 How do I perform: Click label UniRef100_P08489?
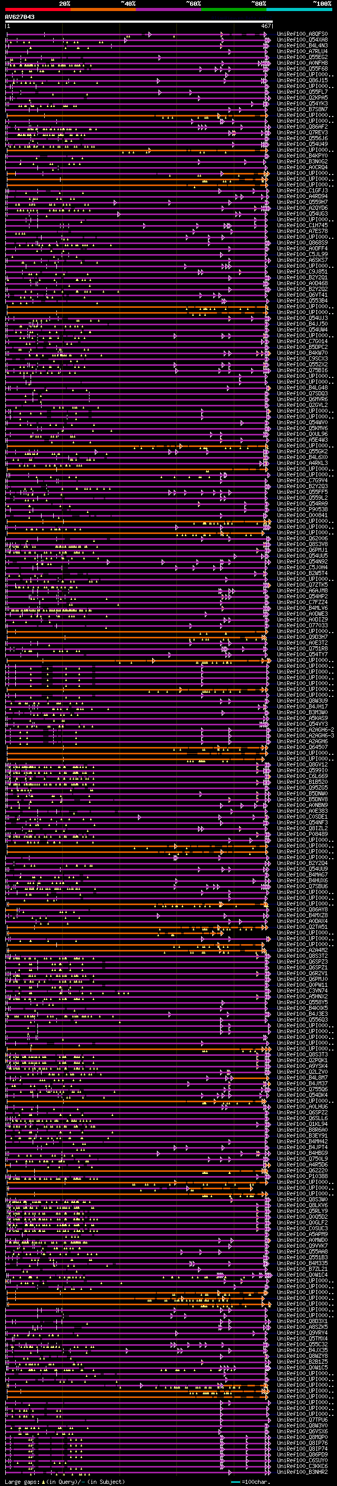click(x=302, y=834)
